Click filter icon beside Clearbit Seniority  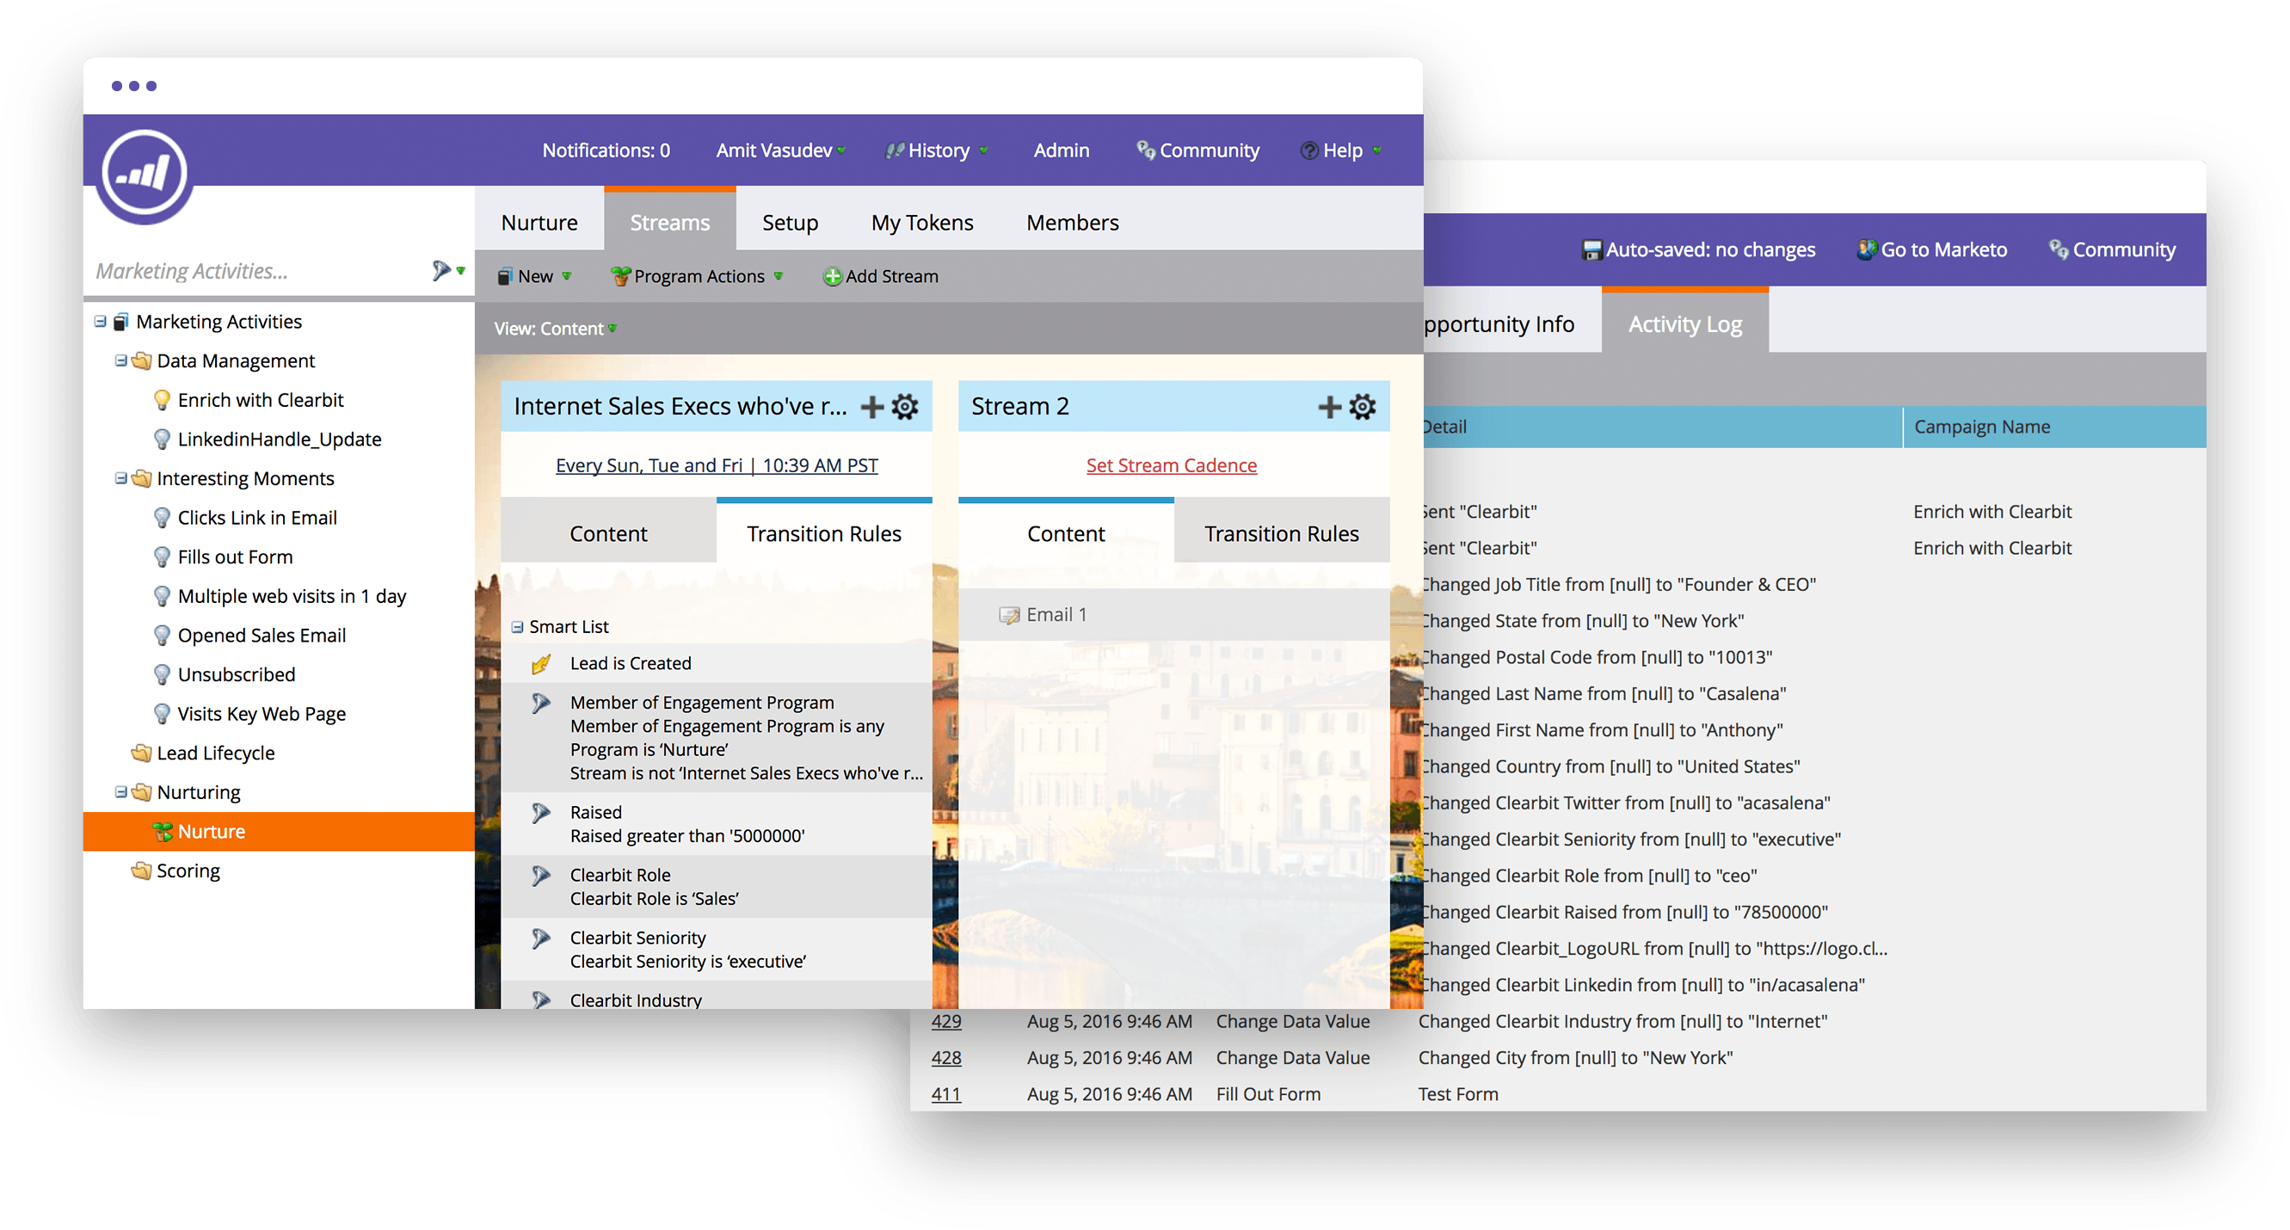point(540,938)
